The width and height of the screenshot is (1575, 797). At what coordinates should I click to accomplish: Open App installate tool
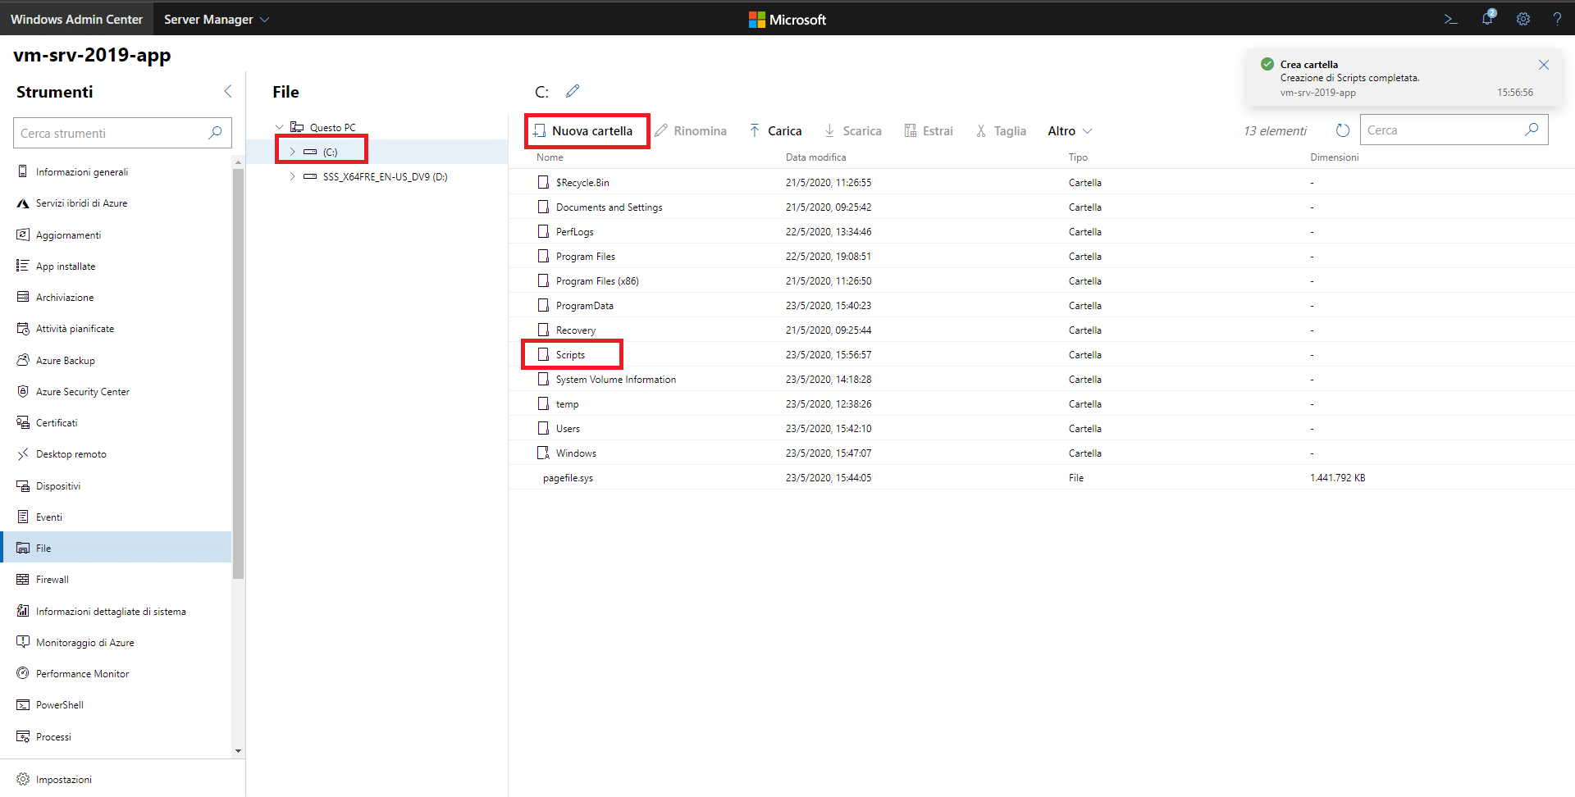tap(116, 266)
